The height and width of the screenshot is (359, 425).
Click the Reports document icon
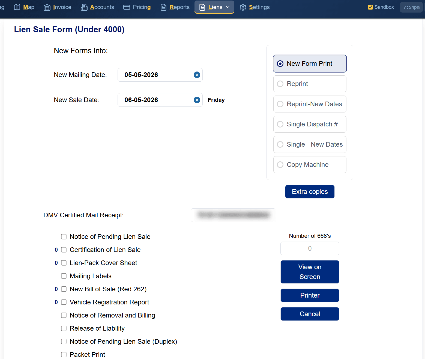pos(163,7)
